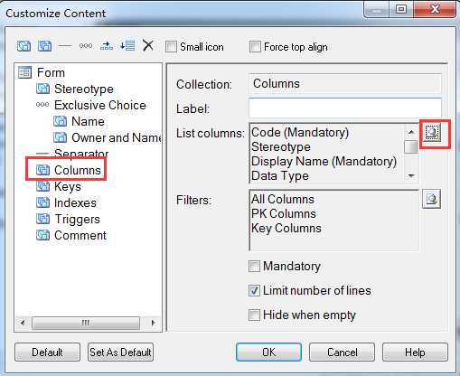Click the Name attribute icon

point(60,121)
